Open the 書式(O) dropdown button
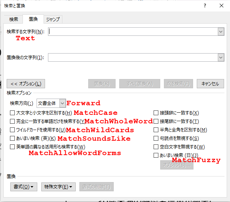This screenshot has width=230, height=202. point(24,187)
